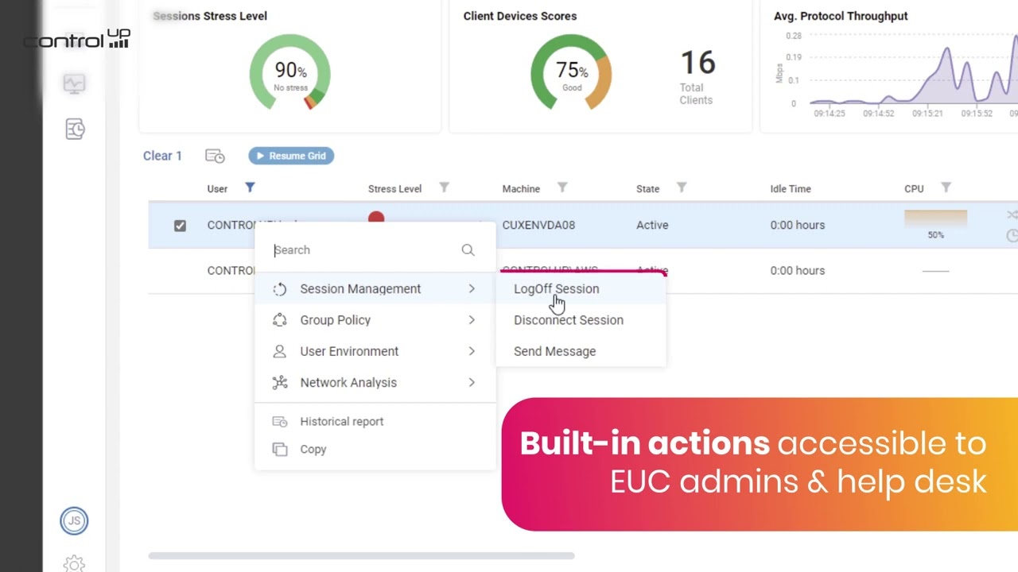Click the Historical report icon
Image resolution: width=1018 pixels, height=572 pixels.
[x=279, y=422]
